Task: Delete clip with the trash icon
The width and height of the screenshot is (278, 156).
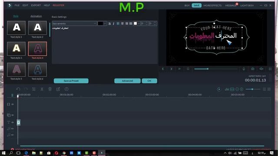Action: point(50,89)
